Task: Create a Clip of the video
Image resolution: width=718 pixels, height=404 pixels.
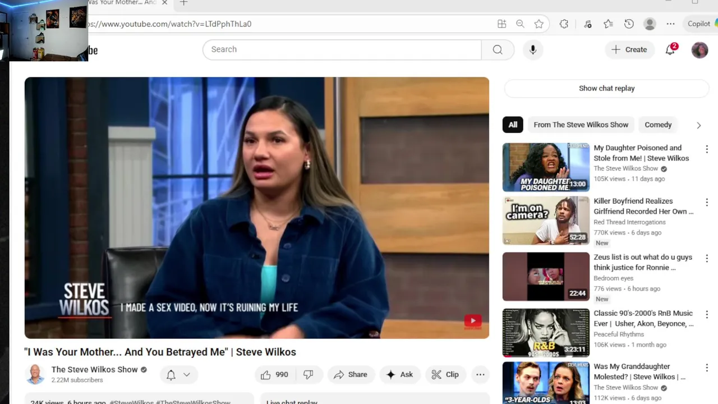Action: pos(445,375)
